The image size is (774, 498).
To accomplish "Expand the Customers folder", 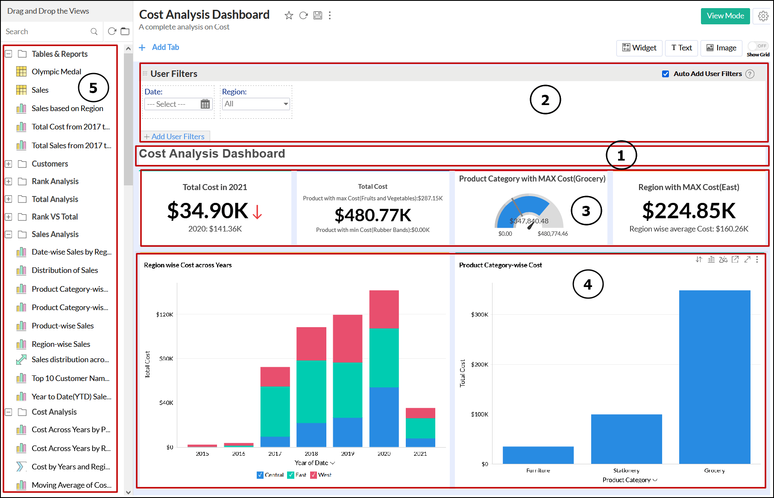I will (x=8, y=164).
